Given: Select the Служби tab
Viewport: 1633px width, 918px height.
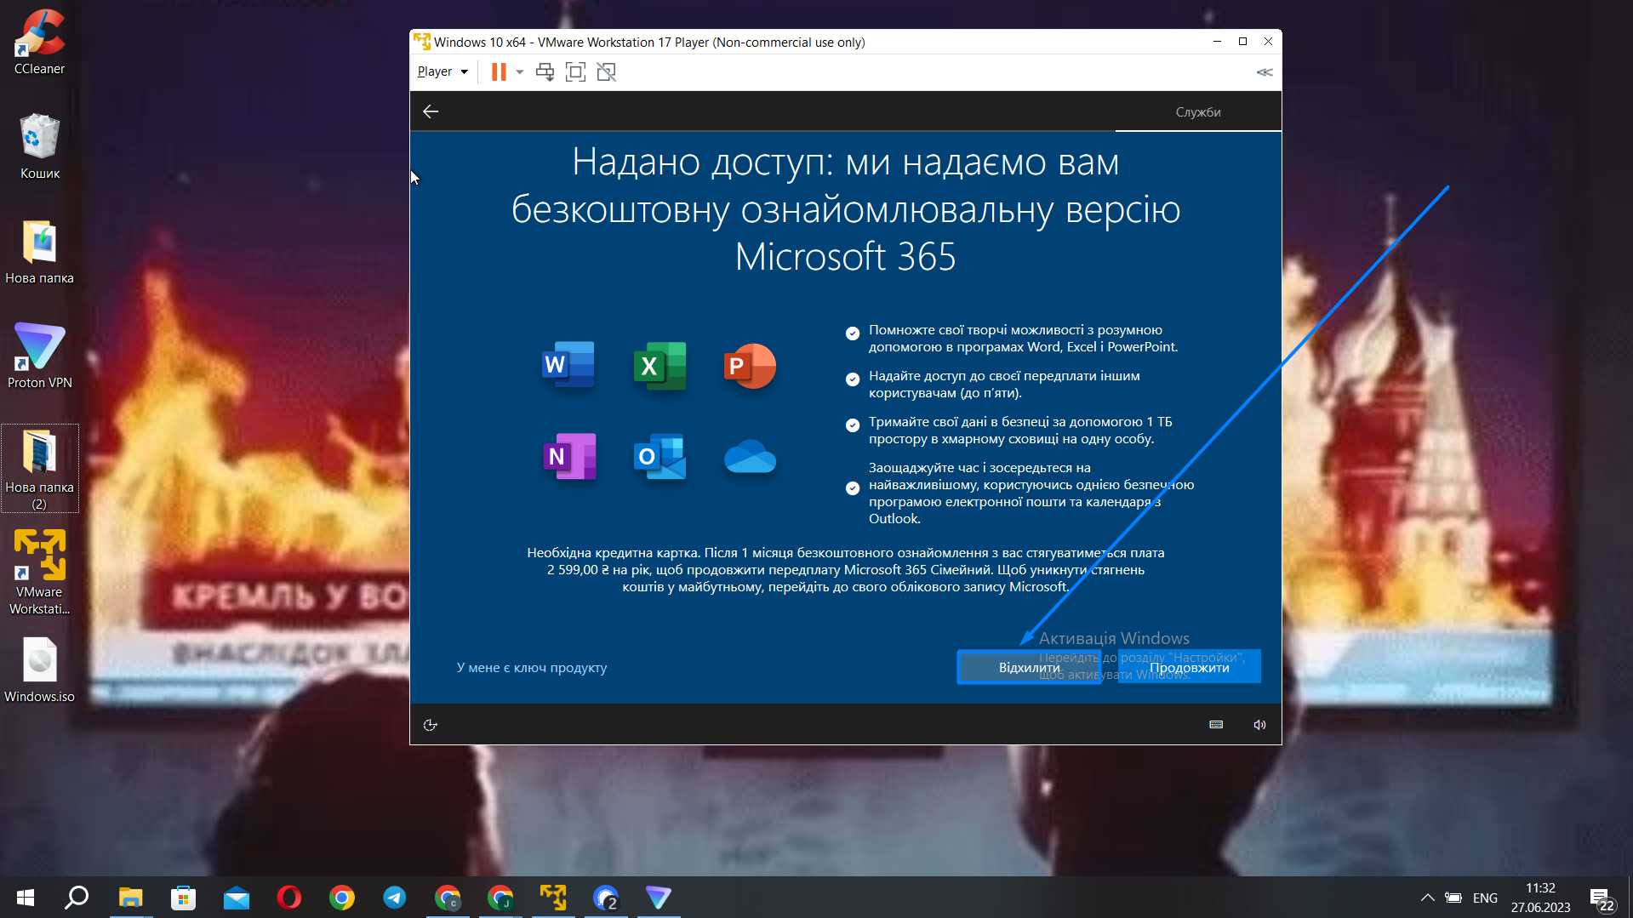Looking at the screenshot, I should (1198, 112).
